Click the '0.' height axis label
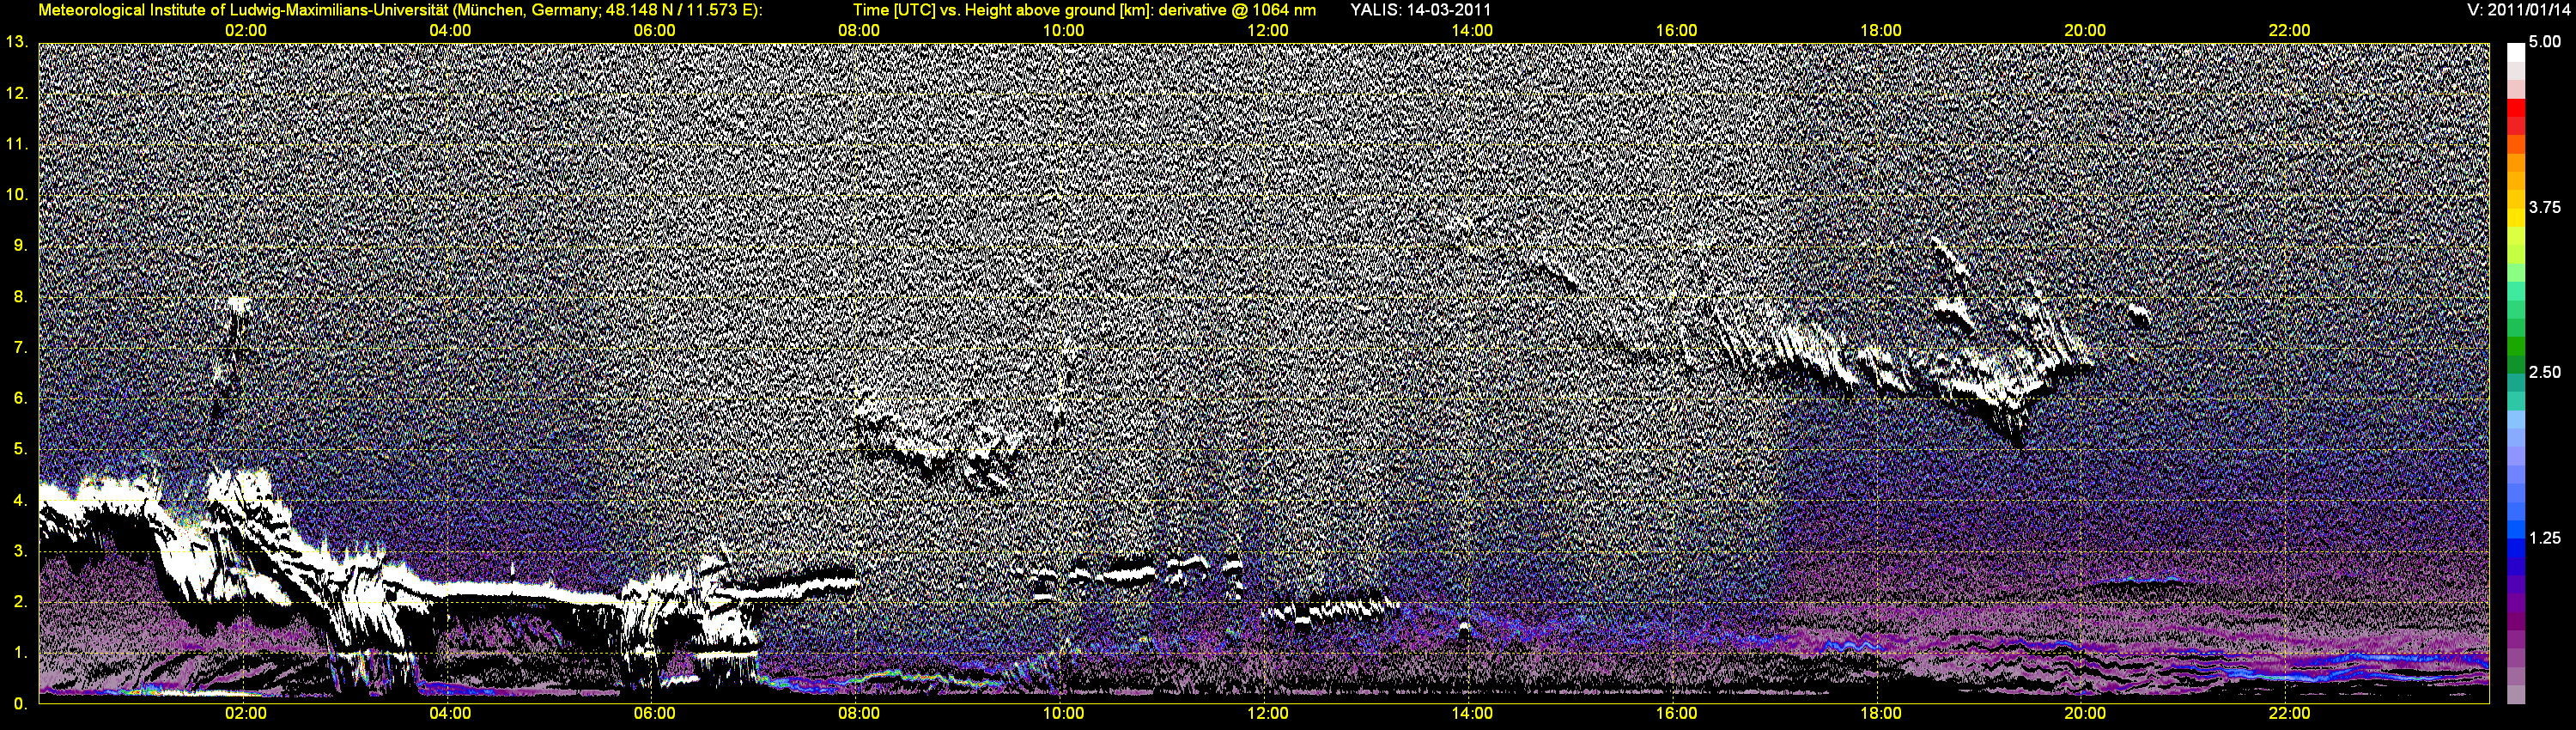This screenshot has width=2576, height=730. coord(20,704)
